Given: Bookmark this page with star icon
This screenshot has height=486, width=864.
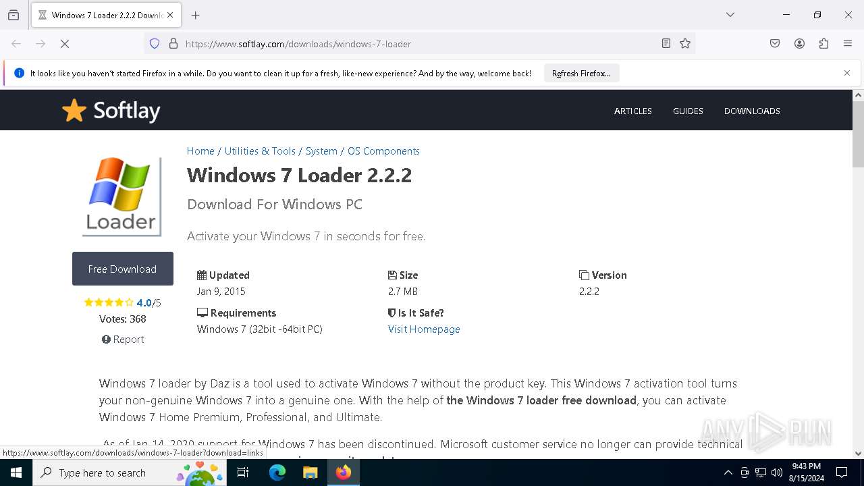Looking at the screenshot, I should (x=685, y=44).
